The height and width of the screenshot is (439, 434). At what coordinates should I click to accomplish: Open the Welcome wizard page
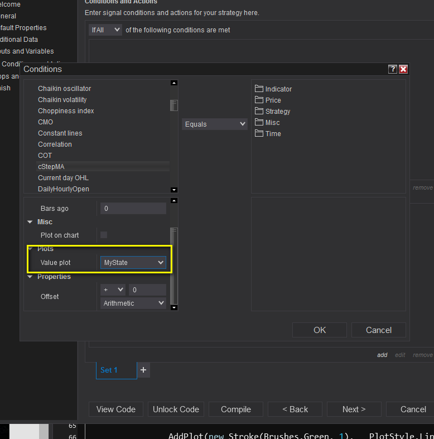click(11, 4)
